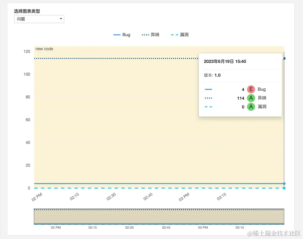
Task: Click the Bug count 4 in tooltip
Action: point(243,89)
